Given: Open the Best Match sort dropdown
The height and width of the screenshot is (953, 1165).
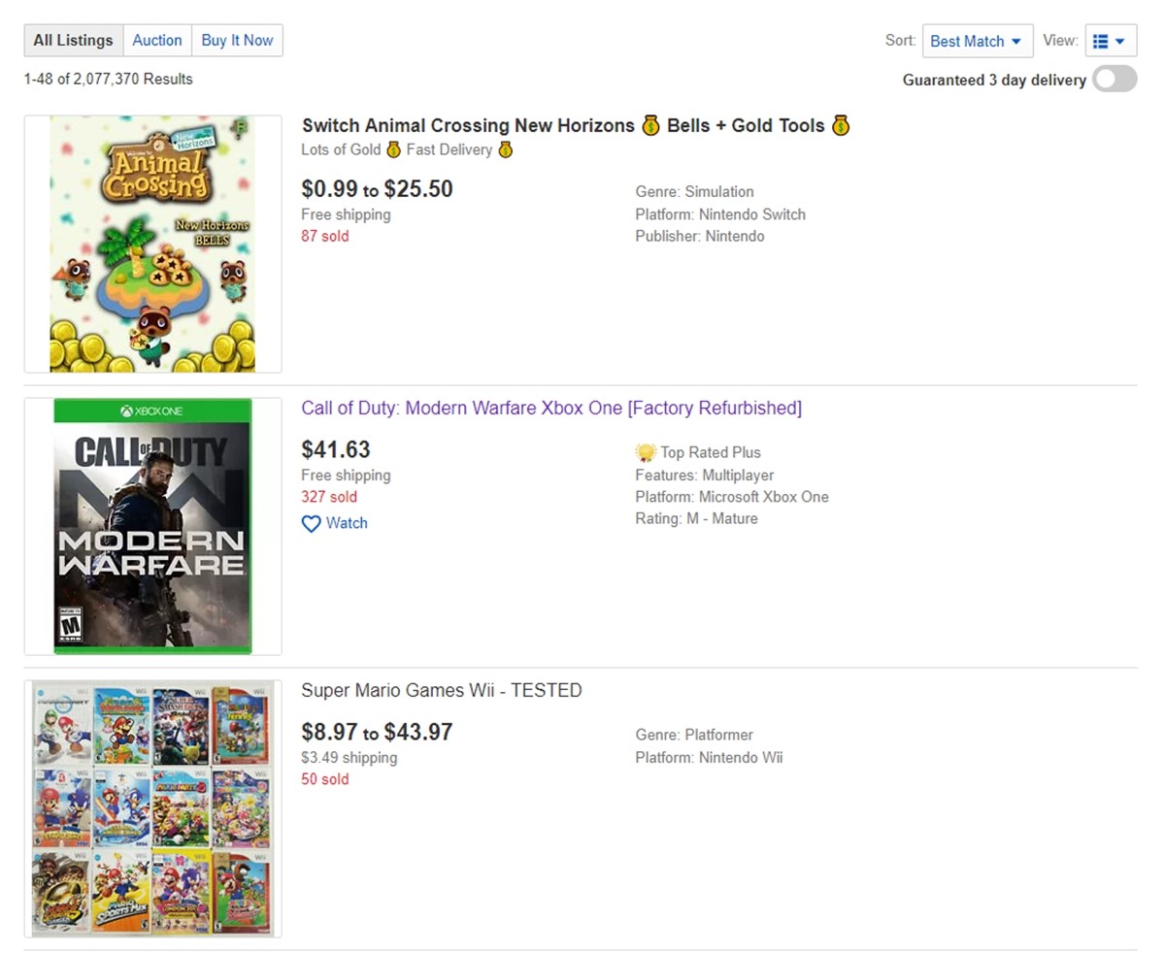Looking at the screenshot, I should click(x=977, y=41).
